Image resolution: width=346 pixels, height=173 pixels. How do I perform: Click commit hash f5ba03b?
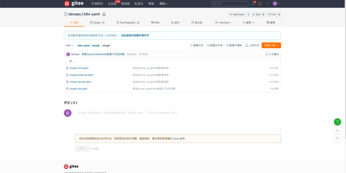click(132, 54)
